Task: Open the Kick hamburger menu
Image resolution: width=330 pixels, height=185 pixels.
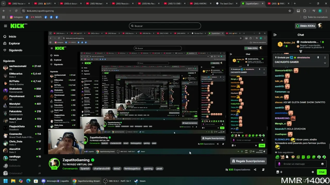Action: click(x=5, y=26)
